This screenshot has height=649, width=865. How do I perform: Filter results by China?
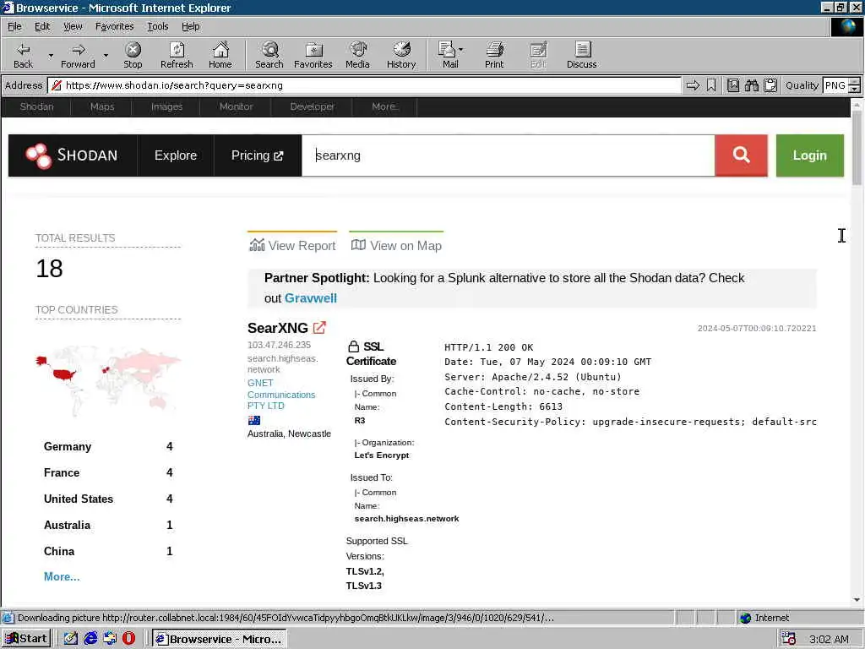(x=108, y=551)
